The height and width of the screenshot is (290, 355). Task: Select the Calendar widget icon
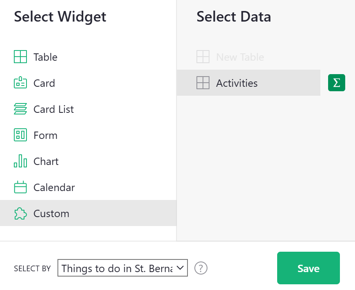[x=20, y=187]
